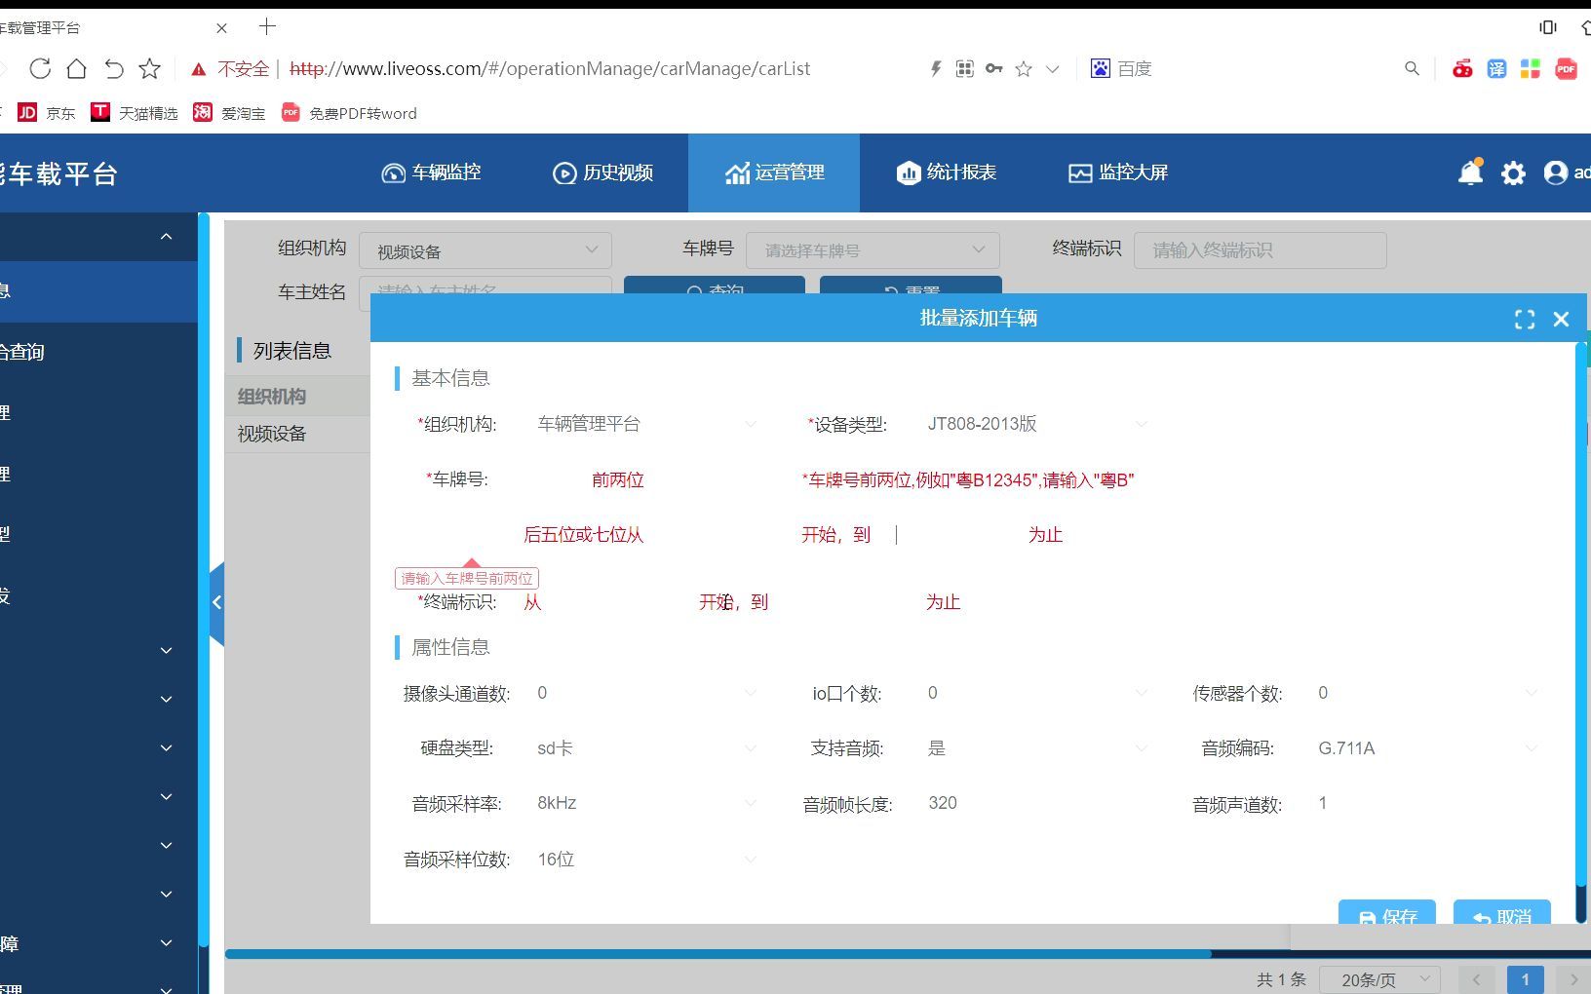
Task: Open the 音频编码 G.711A dropdown
Action: [1425, 748]
